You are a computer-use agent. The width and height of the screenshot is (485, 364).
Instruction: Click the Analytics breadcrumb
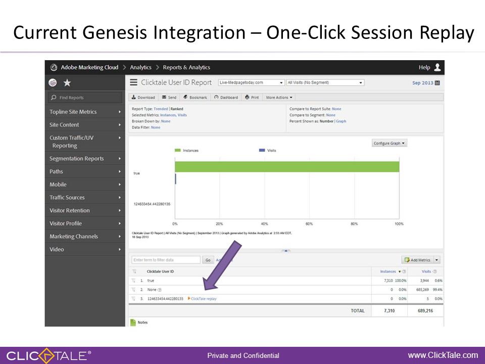(140, 67)
